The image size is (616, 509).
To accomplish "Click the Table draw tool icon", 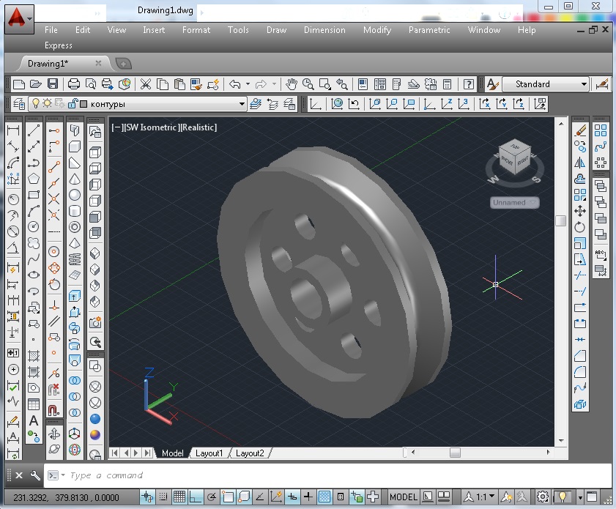I will click(x=34, y=404).
